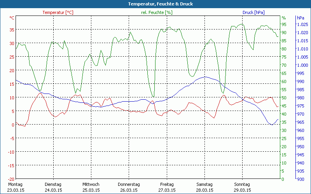Click the 'Donnerstag' day label
This screenshot has width=311, height=194.
[129, 185]
